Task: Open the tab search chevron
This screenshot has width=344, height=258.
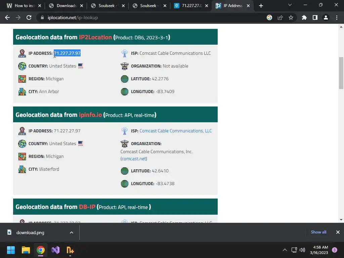Action: (x=290, y=5)
